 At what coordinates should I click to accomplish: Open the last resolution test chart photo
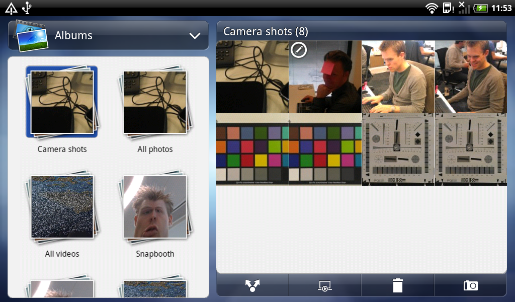point(471,149)
